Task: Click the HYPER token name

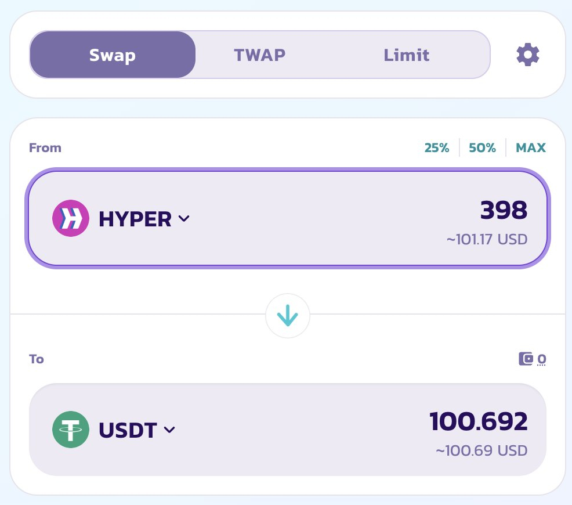Action: point(135,219)
